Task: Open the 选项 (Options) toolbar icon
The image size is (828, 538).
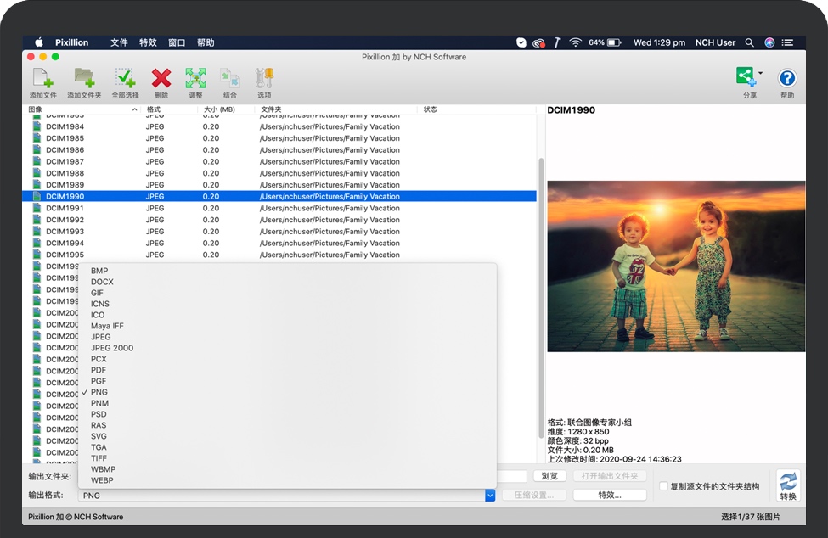Action: (x=263, y=81)
